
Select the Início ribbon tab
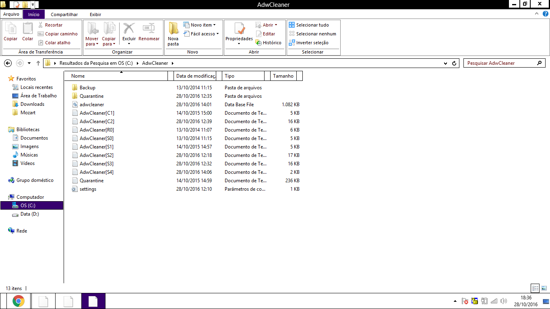tap(34, 14)
